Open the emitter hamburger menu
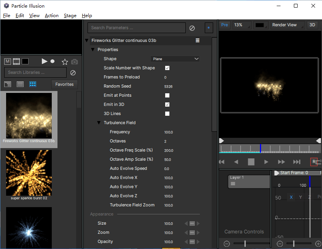Screen dimensions: 322x249 point(198,40)
